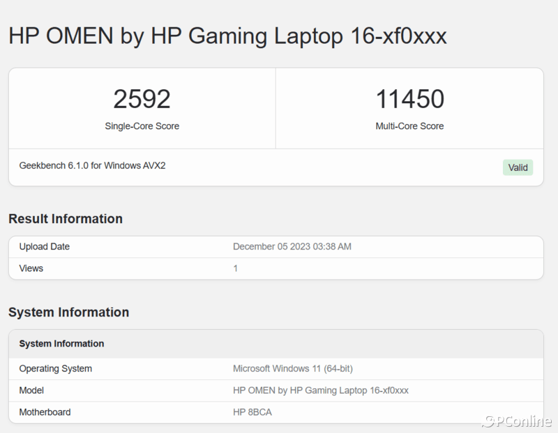Select Microsoft Windows 11 (64-bit) value
Screen dimensions: 558x433
[x=293, y=369]
